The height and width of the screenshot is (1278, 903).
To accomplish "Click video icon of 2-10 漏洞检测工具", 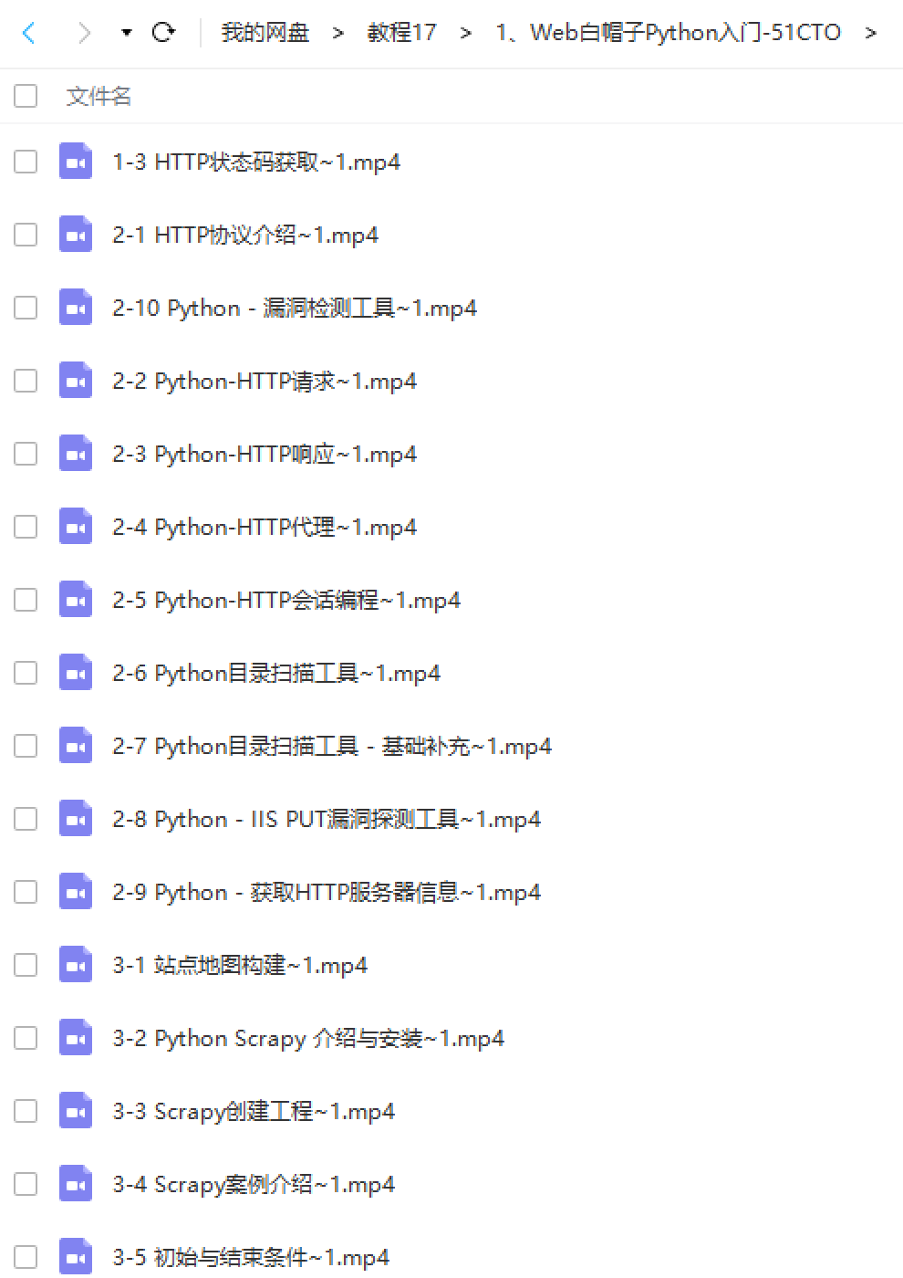I will coord(76,308).
